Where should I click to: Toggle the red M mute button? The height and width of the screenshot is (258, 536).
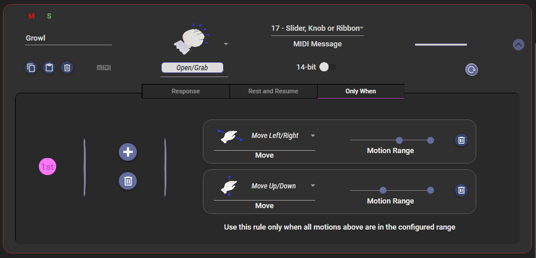pos(31,16)
